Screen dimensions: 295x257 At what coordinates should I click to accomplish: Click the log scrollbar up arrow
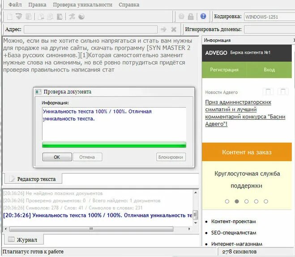[x=196, y=192]
